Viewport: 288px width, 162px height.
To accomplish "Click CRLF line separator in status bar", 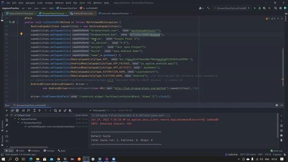I will [x=260, y=154].
